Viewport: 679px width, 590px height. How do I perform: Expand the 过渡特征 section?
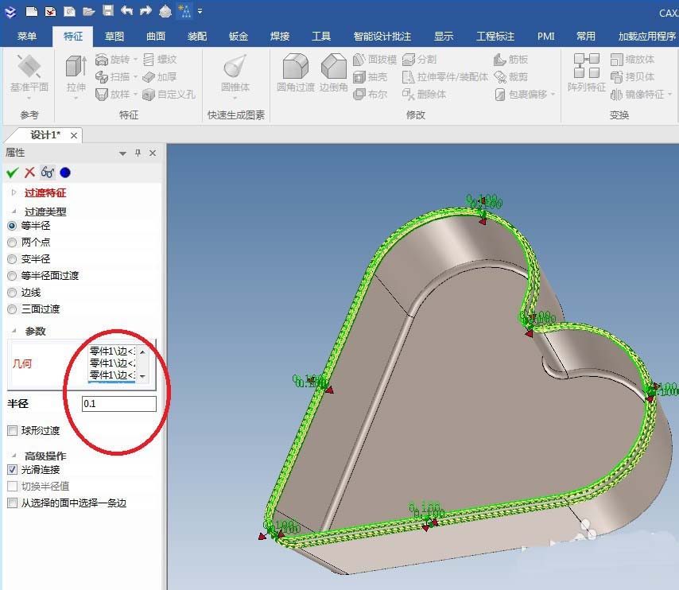[14, 192]
